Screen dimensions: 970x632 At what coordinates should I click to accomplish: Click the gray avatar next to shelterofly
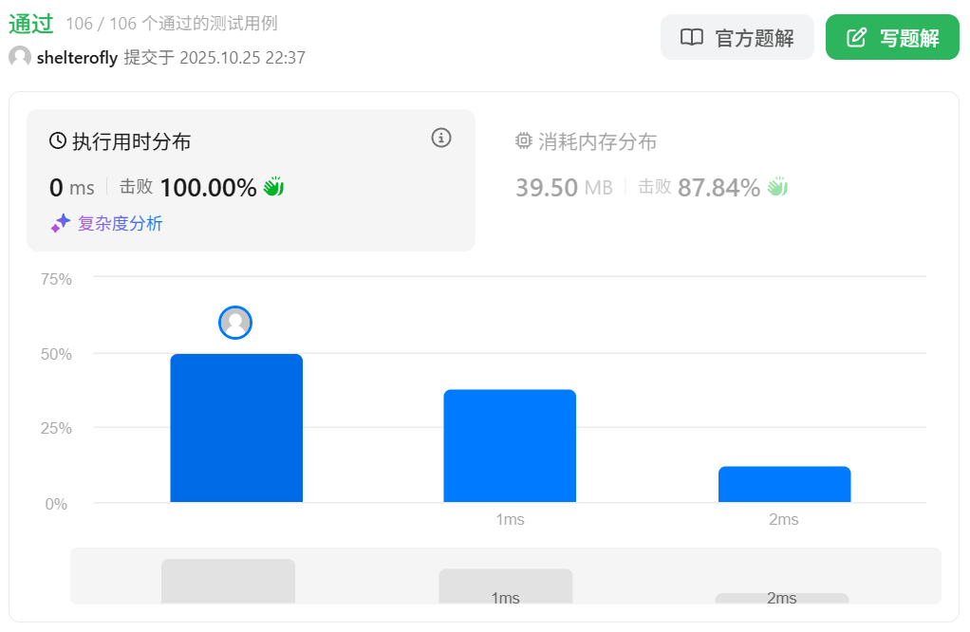(x=20, y=57)
